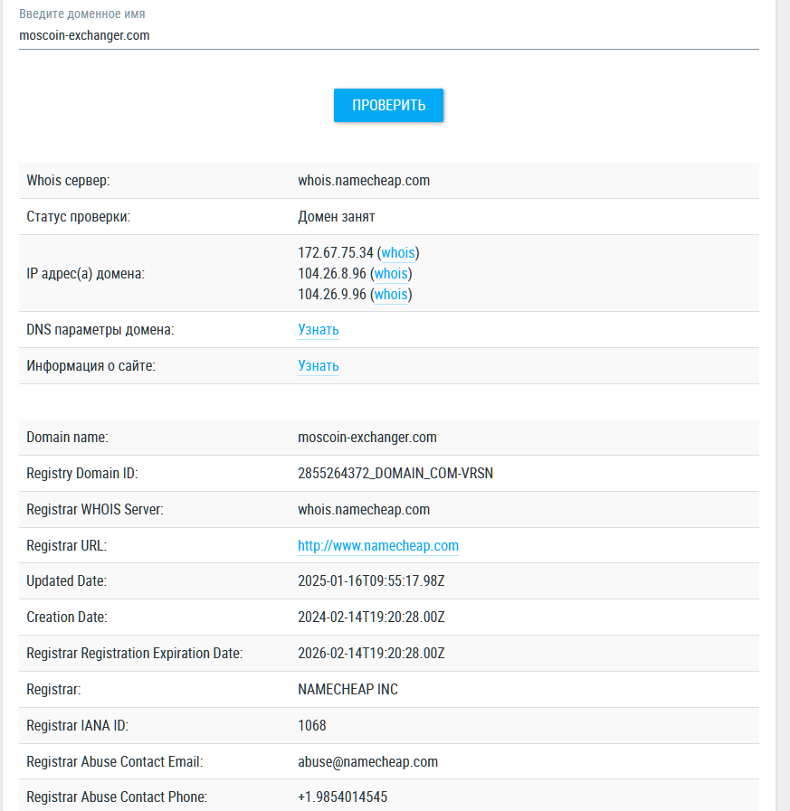Open the http://www.namecheap.com registrar URL
Image resolution: width=790 pixels, height=811 pixels.
point(378,546)
